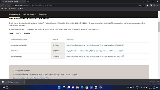
Task: Open a new browser tab
Action: pyautogui.click(x=28, y=2)
